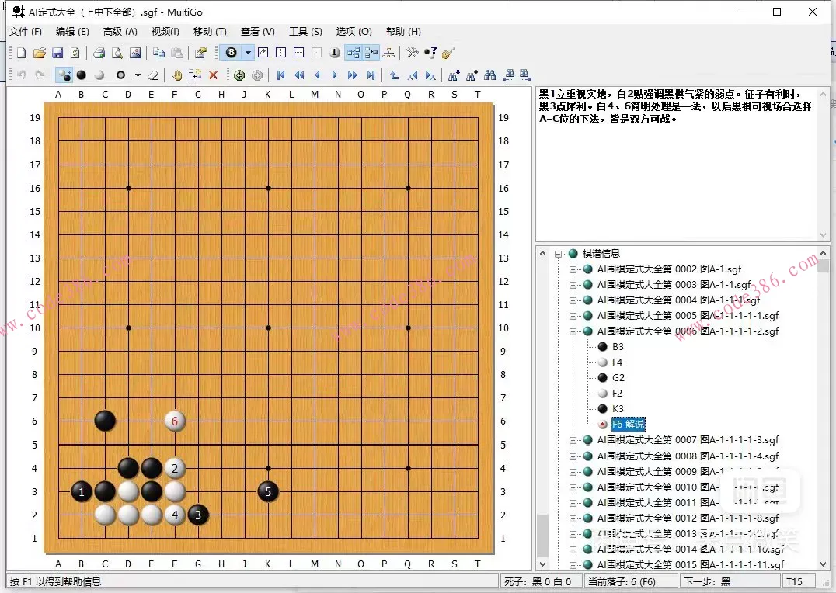Click the hand (pan) tool icon
Screen dimensions: 836x593
pos(178,75)
